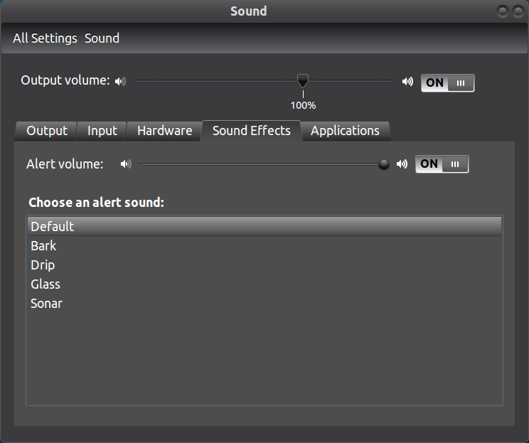Click the low volume icon beside Output volume

click(x=120, y=81)
